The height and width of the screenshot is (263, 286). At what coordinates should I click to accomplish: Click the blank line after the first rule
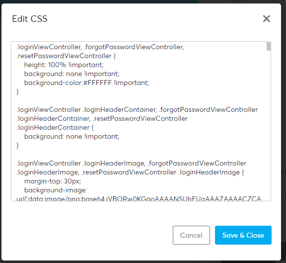click(139, 100)
